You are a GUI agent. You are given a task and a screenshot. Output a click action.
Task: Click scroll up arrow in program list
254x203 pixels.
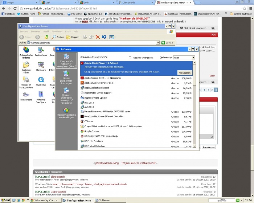tap(194, 63)
